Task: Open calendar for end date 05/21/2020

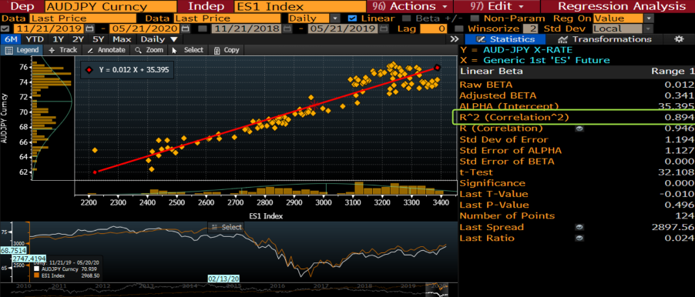Action: tap(185, 28)
